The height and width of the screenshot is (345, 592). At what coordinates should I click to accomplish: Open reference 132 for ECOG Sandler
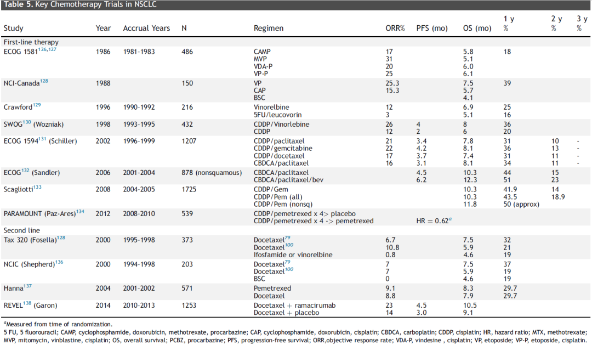click(25, 171)
